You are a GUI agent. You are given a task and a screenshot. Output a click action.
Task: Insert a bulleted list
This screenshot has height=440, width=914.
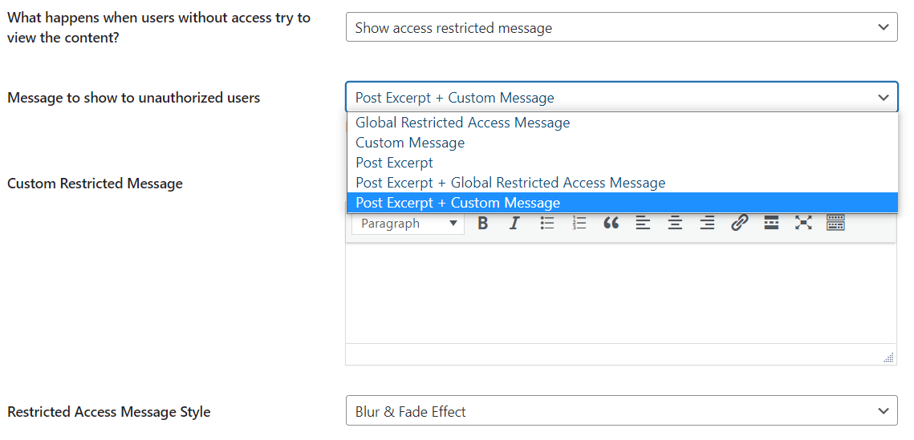(546, 223)
